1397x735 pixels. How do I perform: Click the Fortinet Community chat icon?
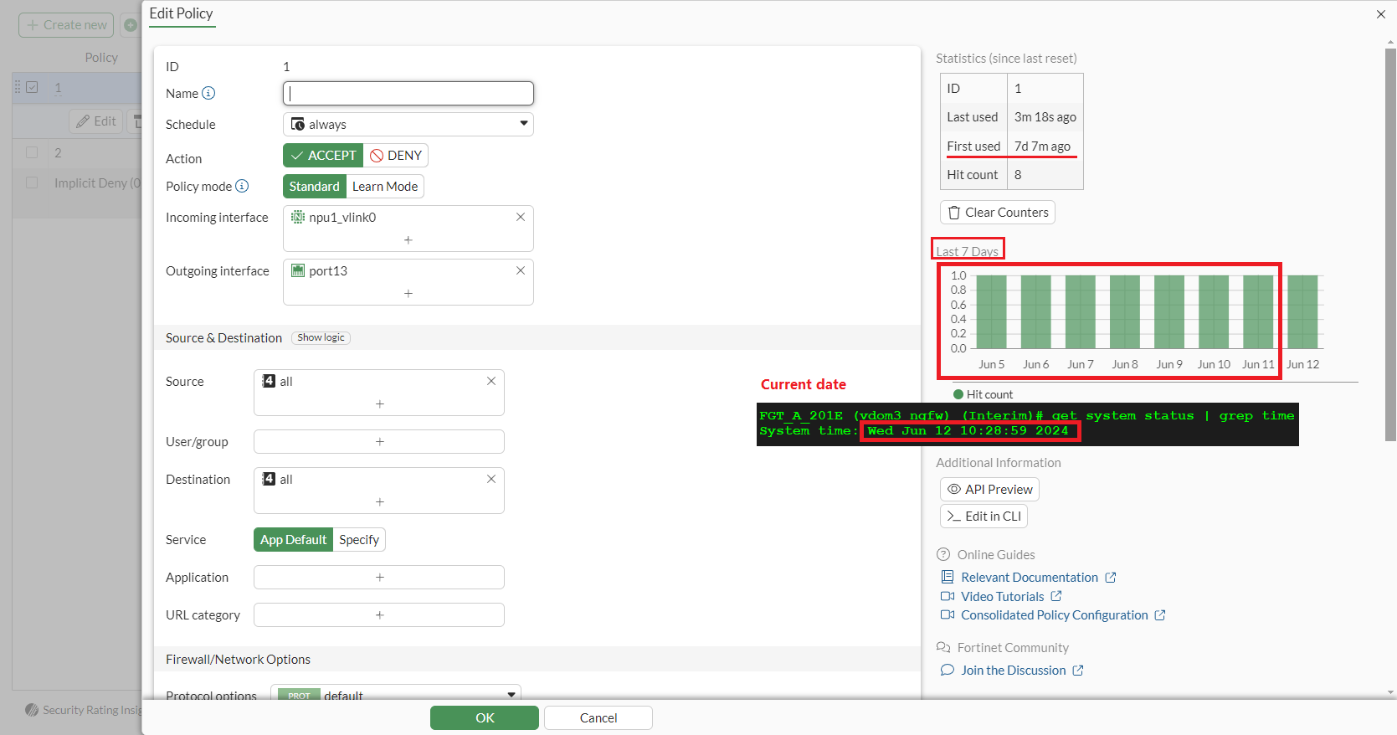coord(943,647)
